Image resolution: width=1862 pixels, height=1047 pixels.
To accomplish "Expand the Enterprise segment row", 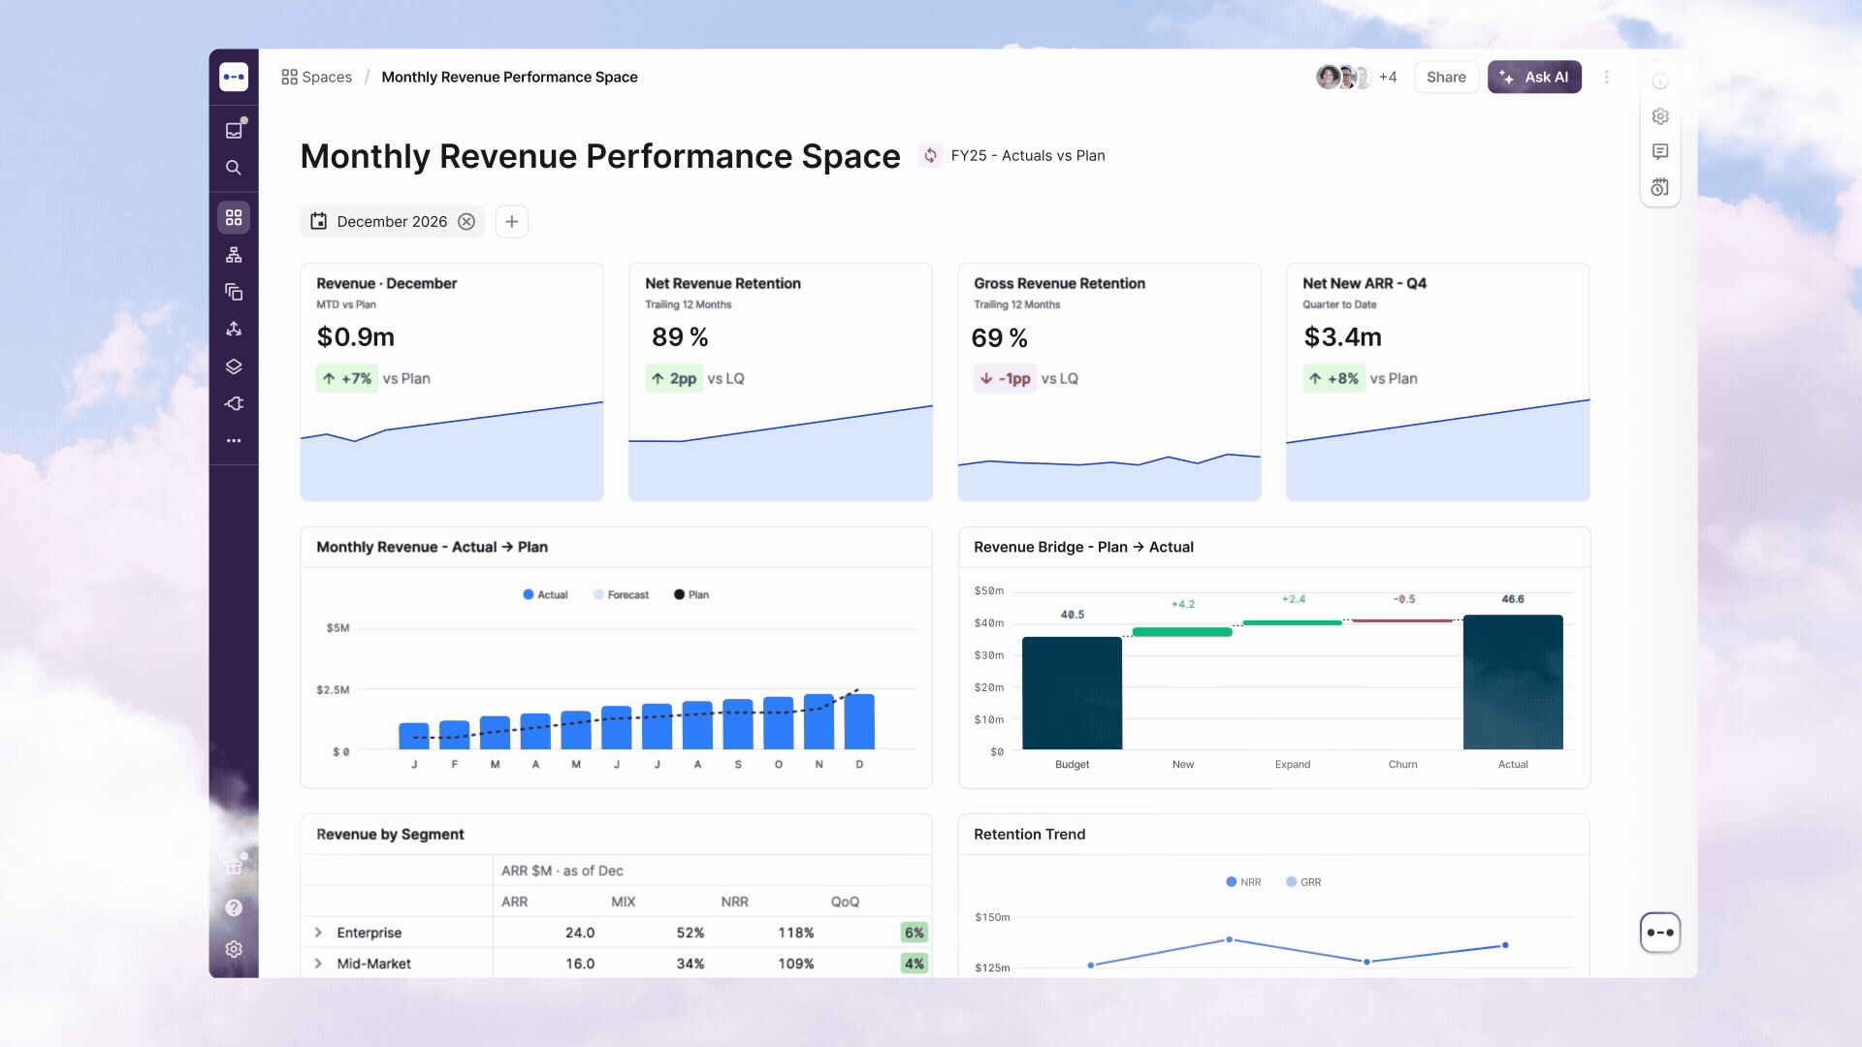I will 318,933.
